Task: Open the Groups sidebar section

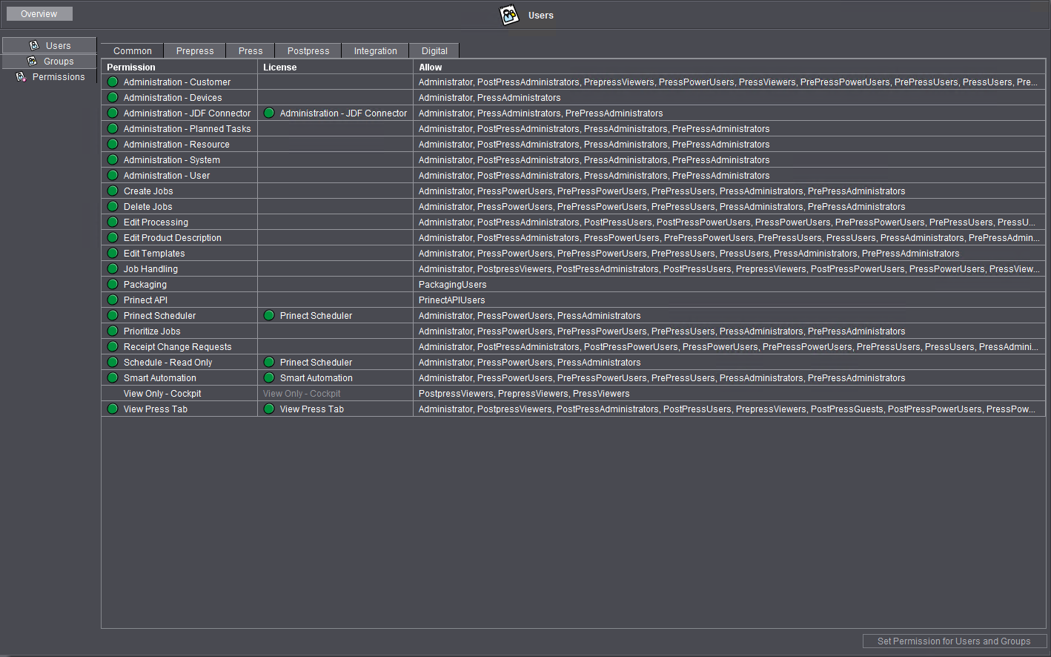Action: [x=49, y=62]
